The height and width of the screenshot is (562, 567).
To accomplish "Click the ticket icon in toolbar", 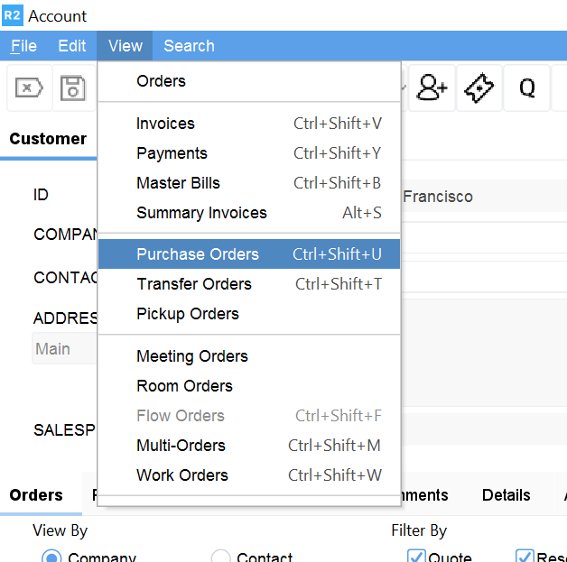I will [x=479, y=88].
